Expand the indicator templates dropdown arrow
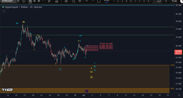 61,1
